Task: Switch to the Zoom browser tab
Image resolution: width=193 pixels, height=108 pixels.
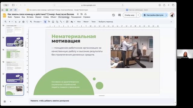Action: [x=137, y=10]
